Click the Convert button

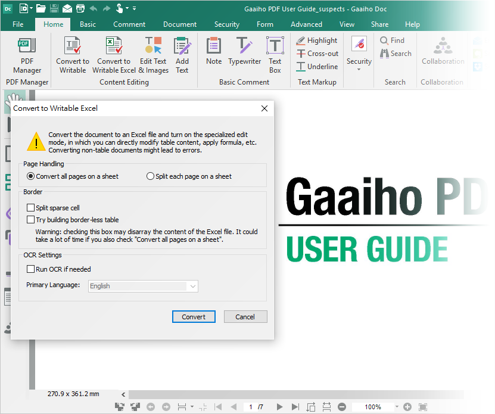(194, 317)
